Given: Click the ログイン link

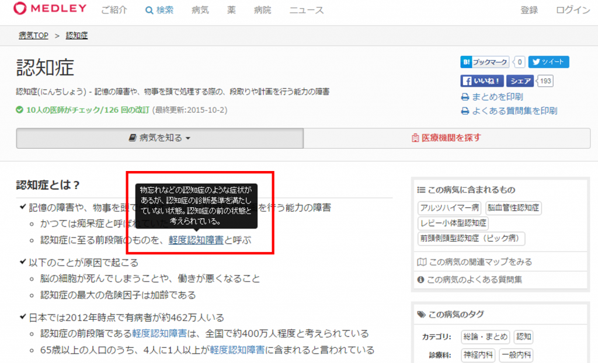Looking at the screenshot, I should pos(573,11).
